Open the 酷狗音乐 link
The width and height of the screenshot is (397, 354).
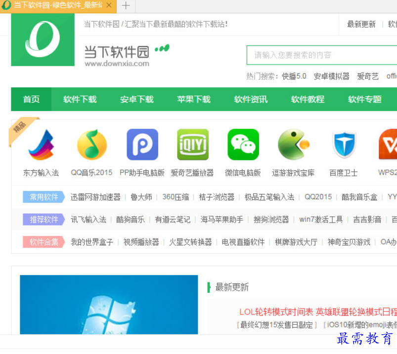(131, 220)
